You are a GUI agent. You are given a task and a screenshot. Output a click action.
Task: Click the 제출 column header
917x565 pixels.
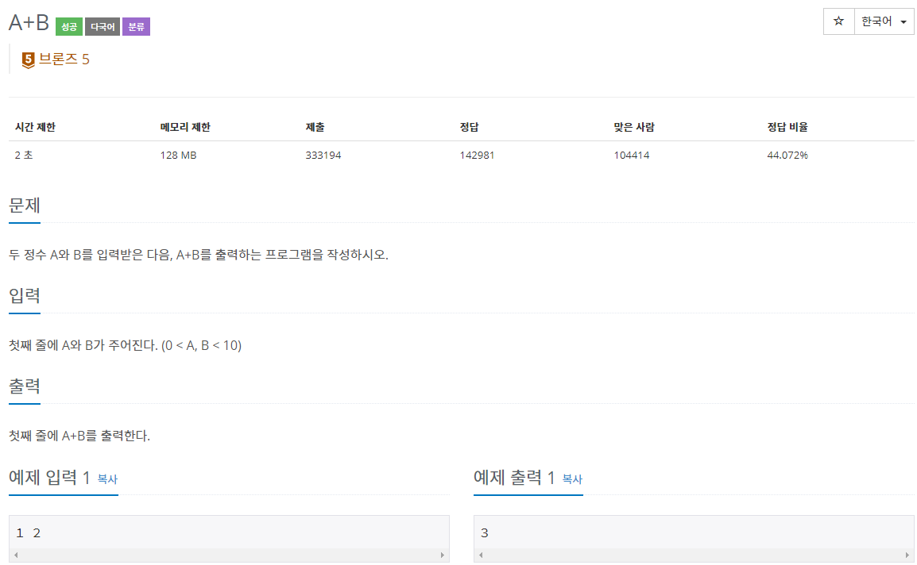tap(315, 127)
